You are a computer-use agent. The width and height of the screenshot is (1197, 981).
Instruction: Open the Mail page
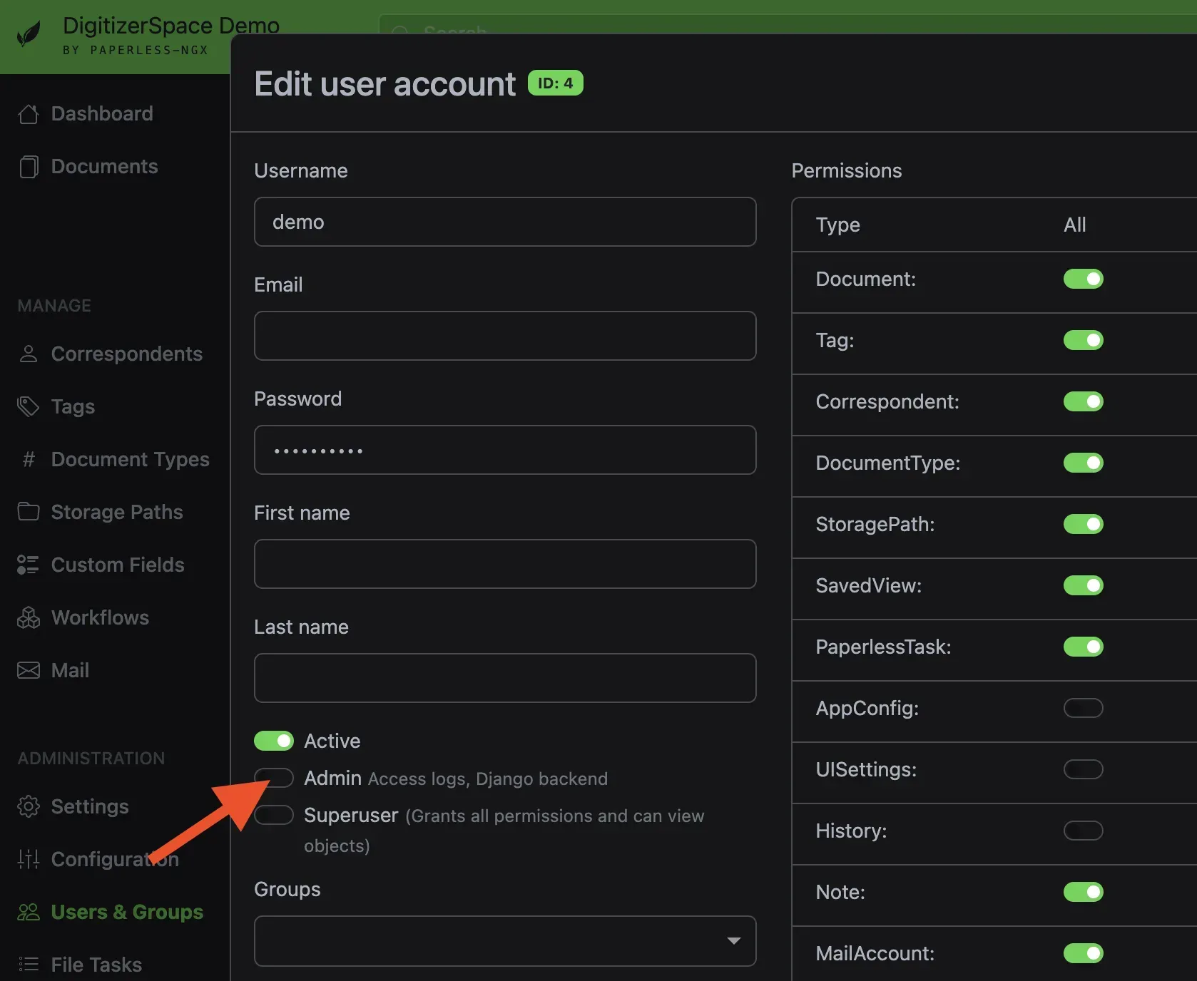pos(70,670)
